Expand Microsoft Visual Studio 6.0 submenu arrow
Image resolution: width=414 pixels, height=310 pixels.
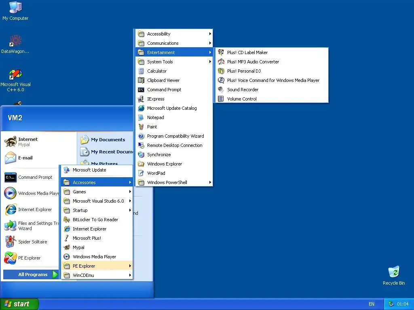coord(130,201)
